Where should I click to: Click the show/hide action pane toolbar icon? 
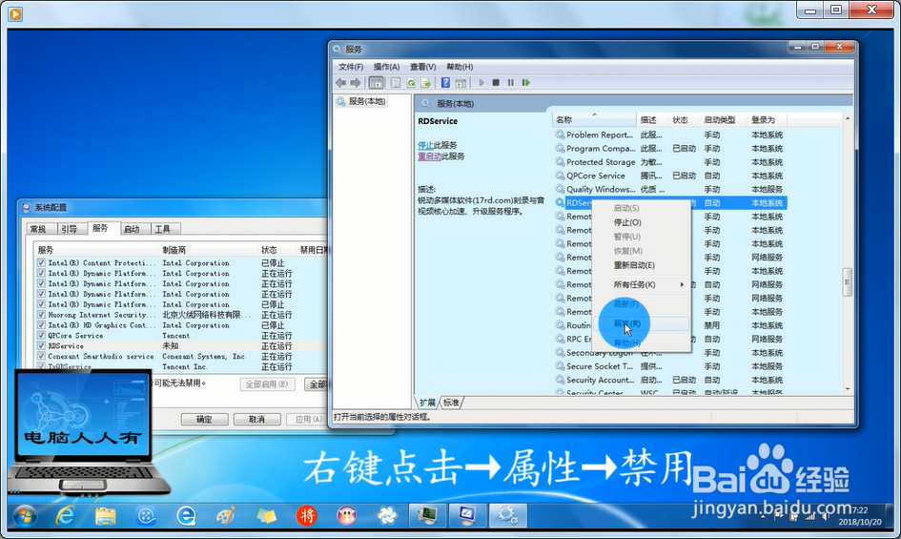pyautogui.click(x=461, y=83)
